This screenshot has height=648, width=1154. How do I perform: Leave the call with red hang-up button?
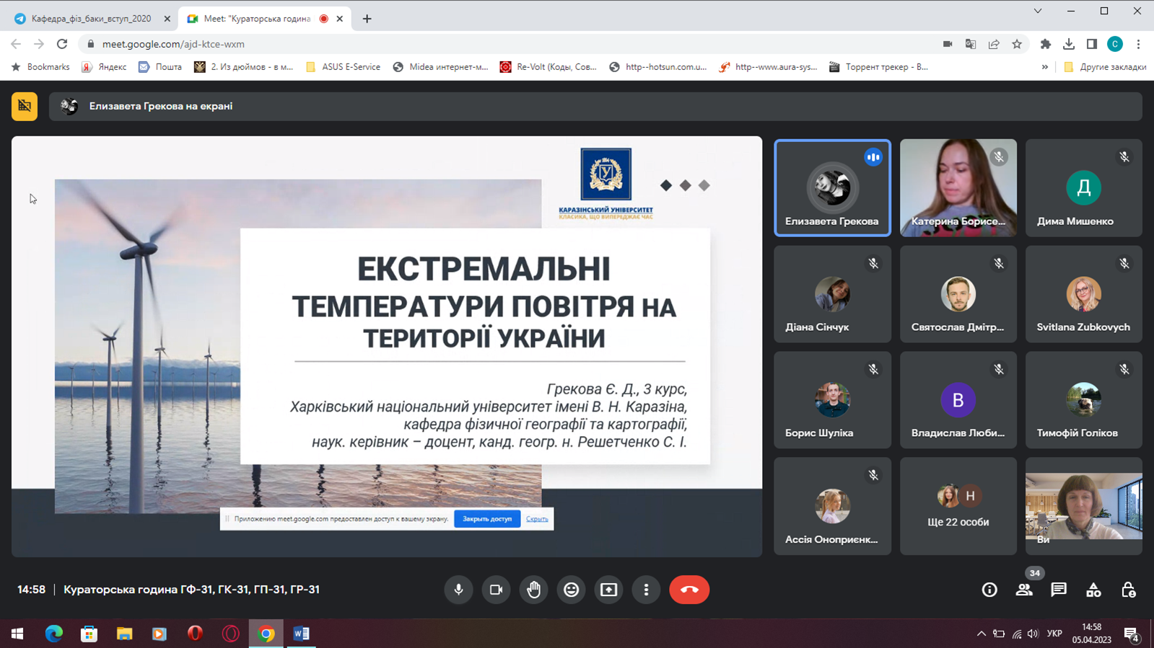point(689,590)
